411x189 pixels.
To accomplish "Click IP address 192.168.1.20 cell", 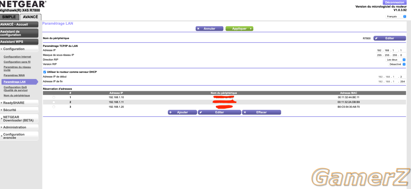I will (116, 107).
